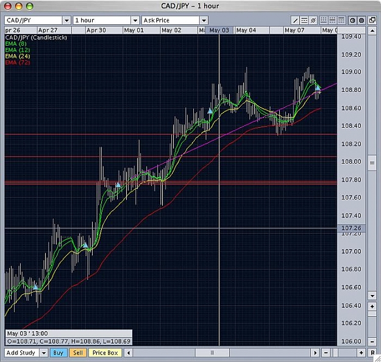Click the Sell button
381x362 pixels.
tap(78, 353)
